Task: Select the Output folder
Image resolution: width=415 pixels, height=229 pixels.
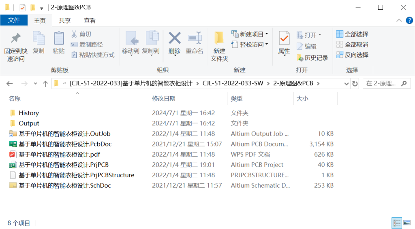Action: 29,123
